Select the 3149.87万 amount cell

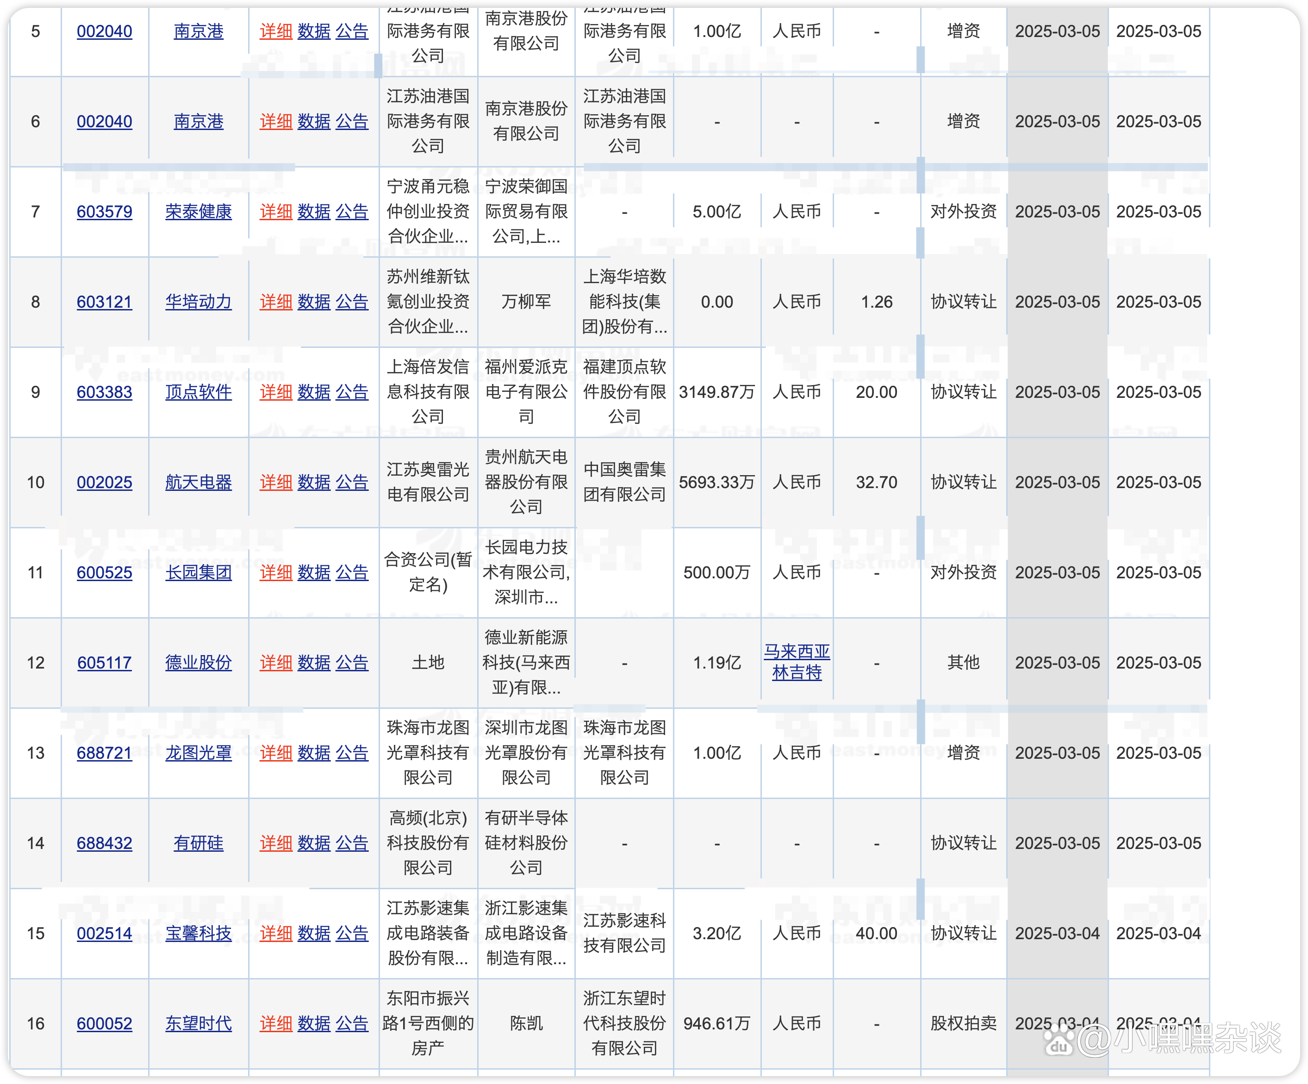click(717, 392)
